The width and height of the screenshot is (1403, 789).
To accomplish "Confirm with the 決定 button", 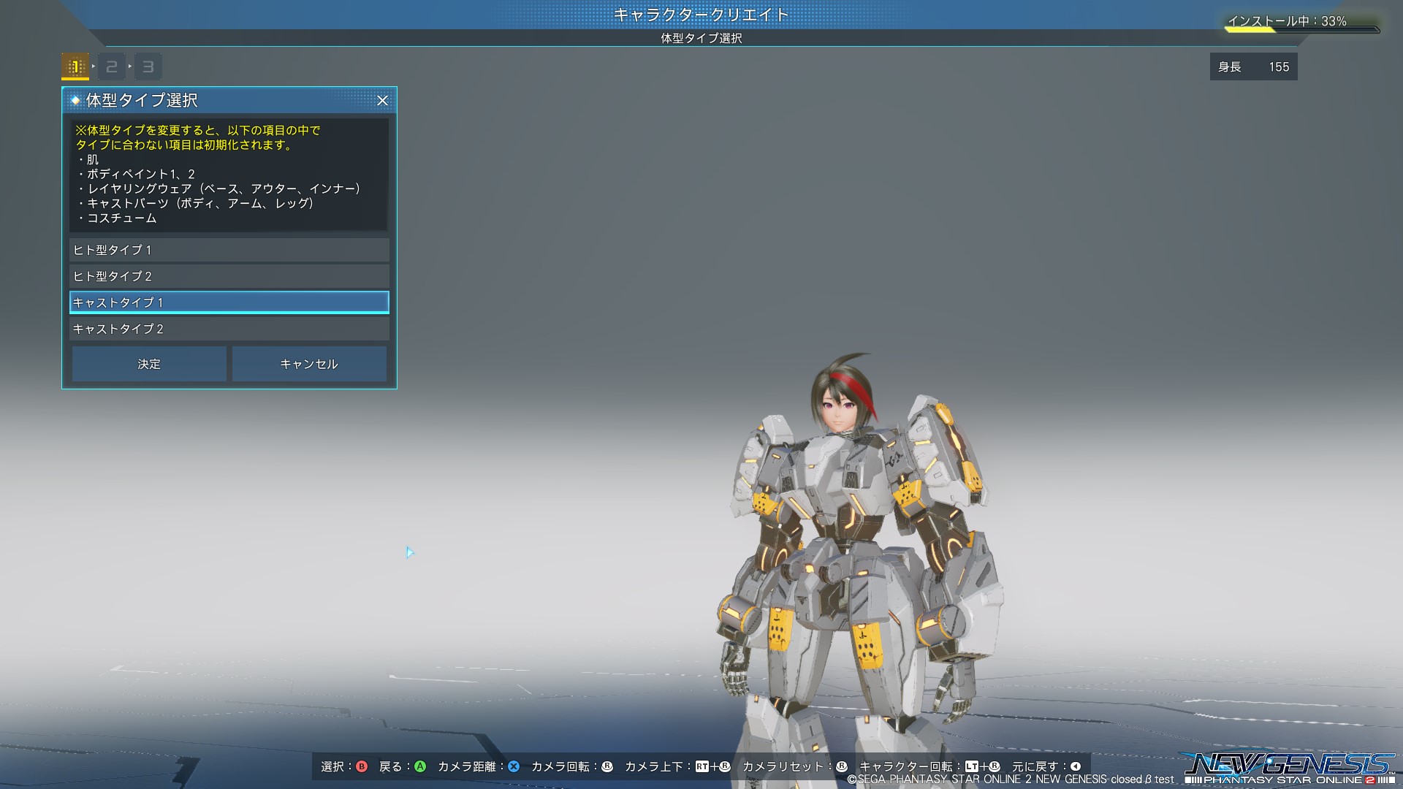I will coord(149,364).
